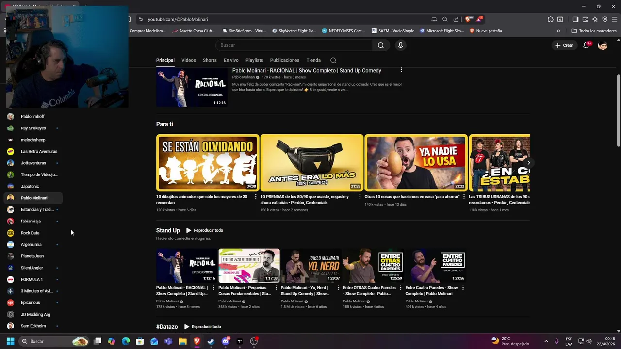Open Discord from the taskbar

(x=225, y=341)
